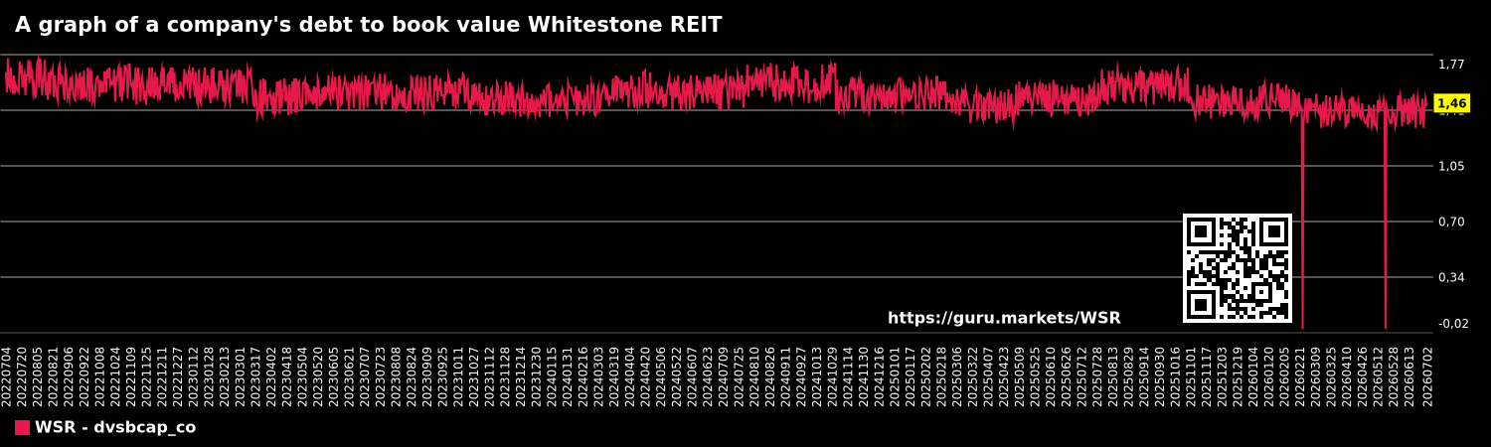Image resolution: width=1491 pixels, height=447 pixels.
Task: Click the 20240420 x-axis date label
Action: click(646, 375)
